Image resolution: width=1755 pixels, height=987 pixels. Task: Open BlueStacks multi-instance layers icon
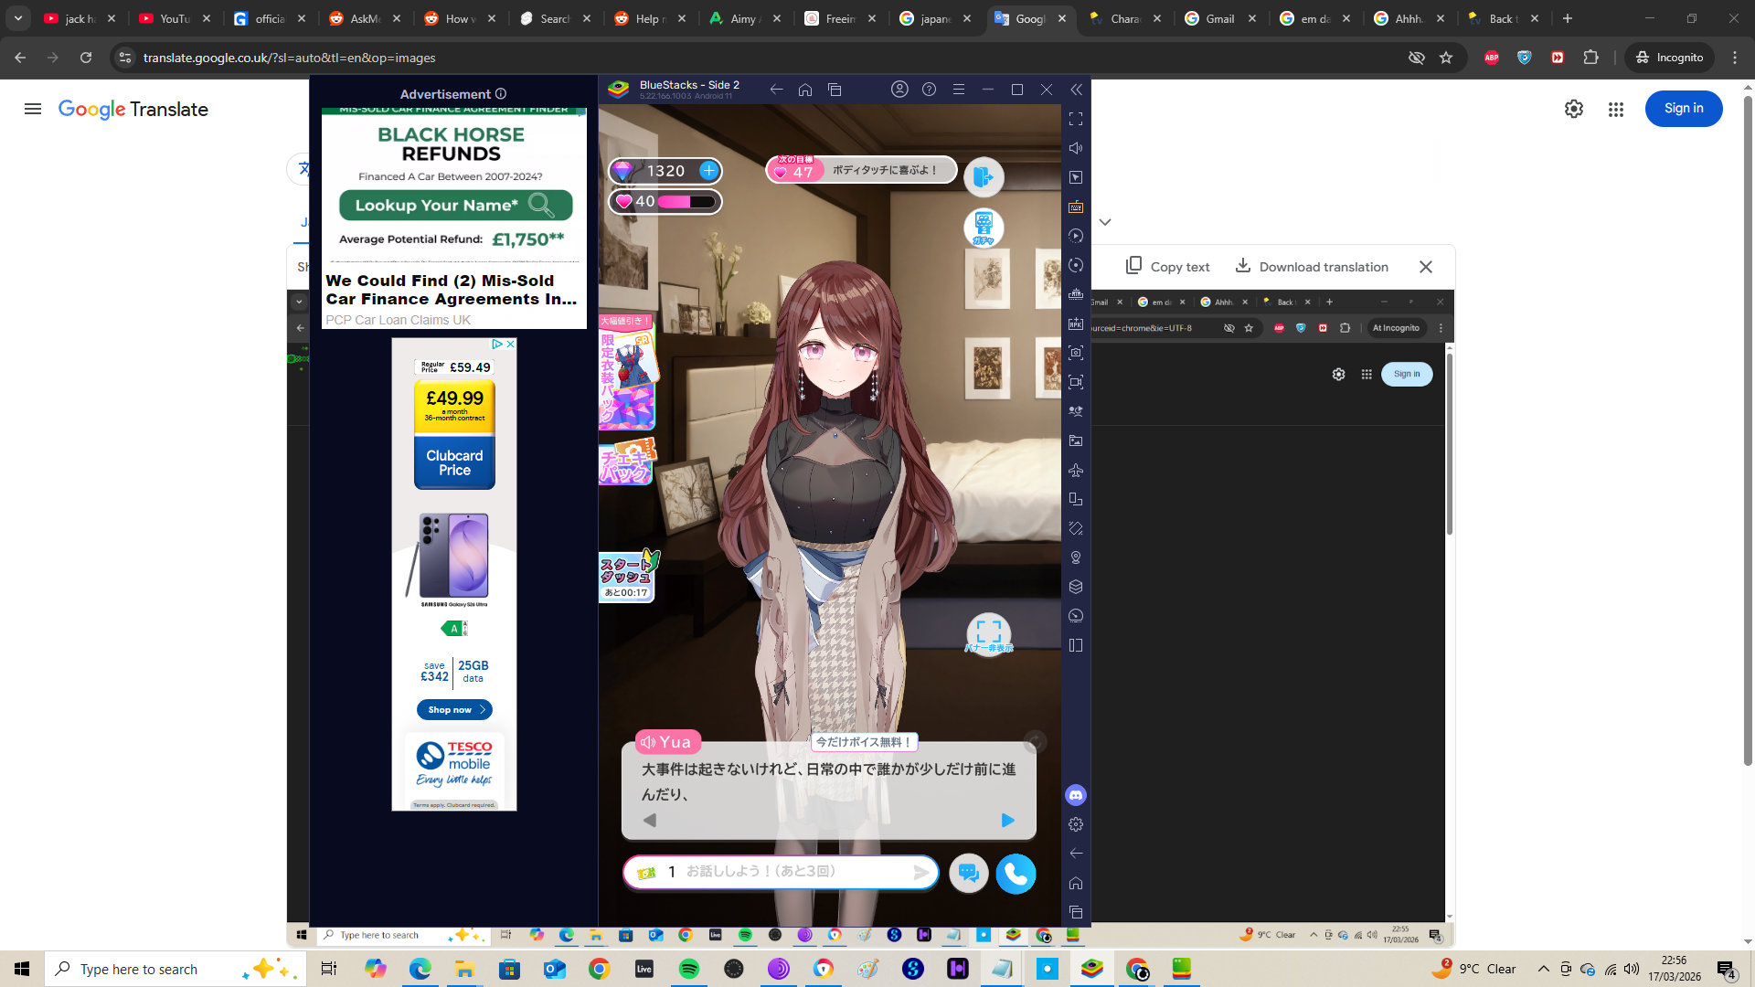click(1076, 587)
